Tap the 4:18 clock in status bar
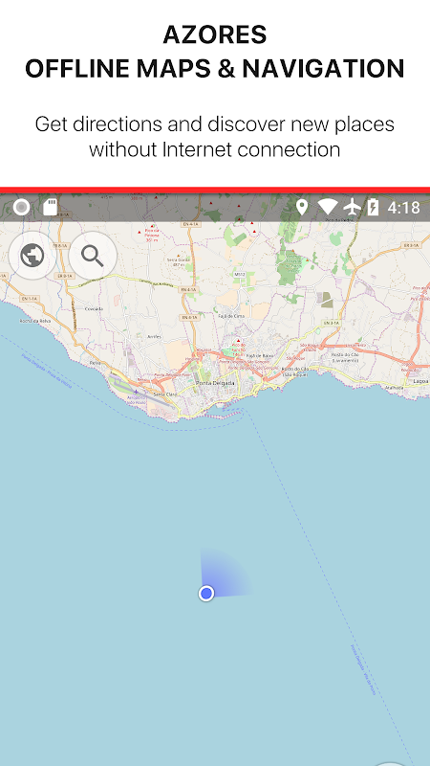Viewport: 430px width, 766px height. point(403,208)
